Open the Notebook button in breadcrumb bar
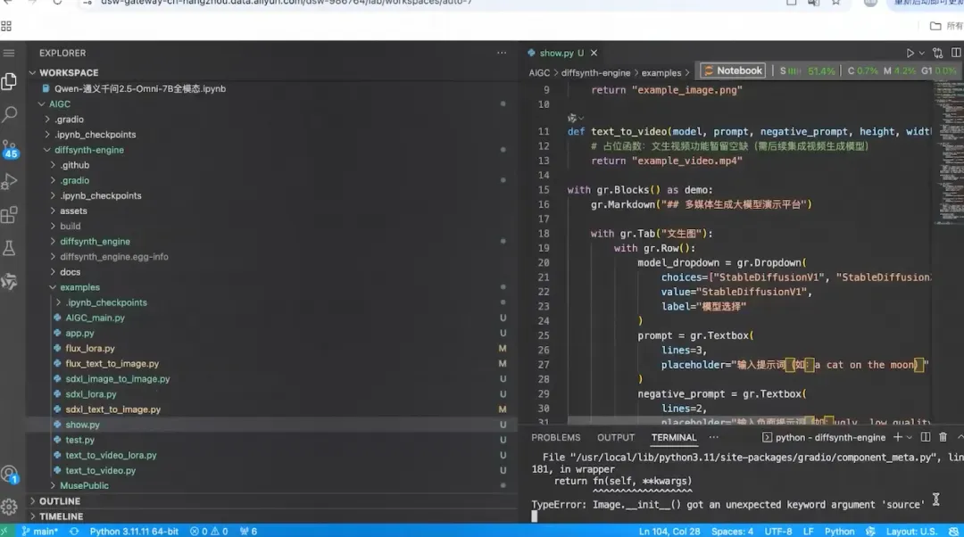 coord(733,70)
